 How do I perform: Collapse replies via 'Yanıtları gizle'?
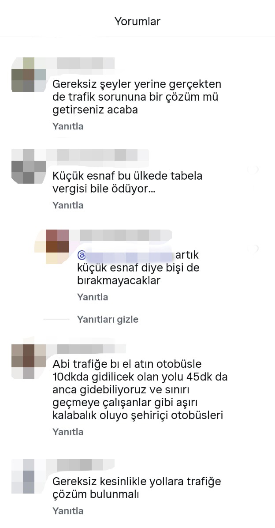click(x=108, y=319)
